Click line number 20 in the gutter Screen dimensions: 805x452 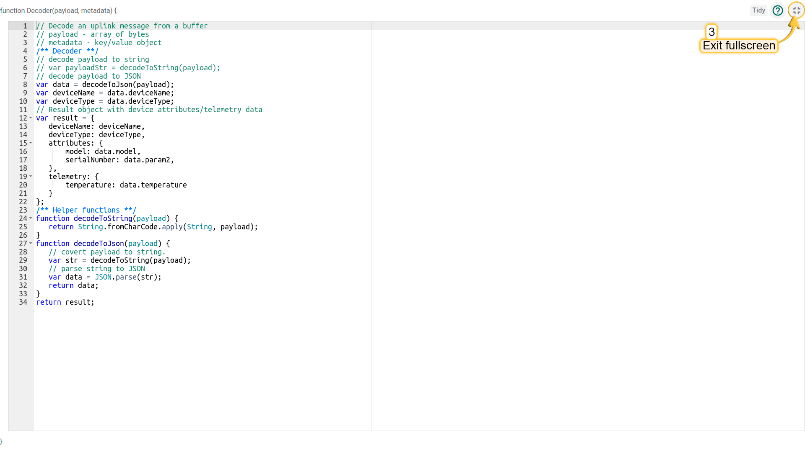(x=23, y=185)
